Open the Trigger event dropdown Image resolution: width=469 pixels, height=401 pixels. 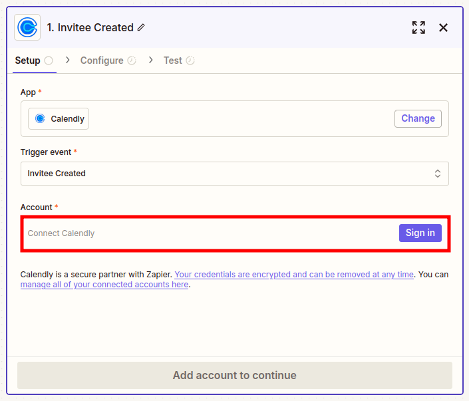click(234, 174)
